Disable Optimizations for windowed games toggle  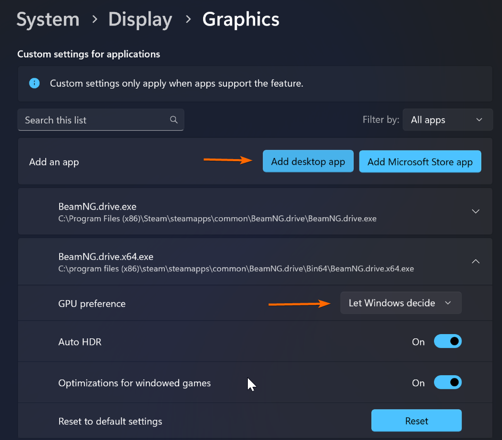(x=448, y=383)
